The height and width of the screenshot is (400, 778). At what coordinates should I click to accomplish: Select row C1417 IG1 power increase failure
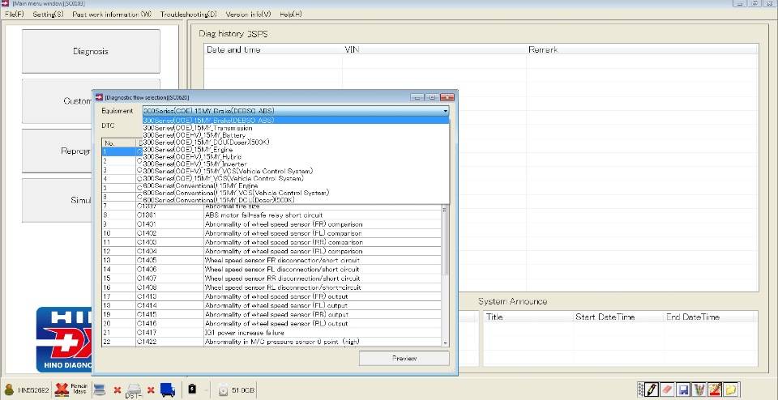click(271, 333)
